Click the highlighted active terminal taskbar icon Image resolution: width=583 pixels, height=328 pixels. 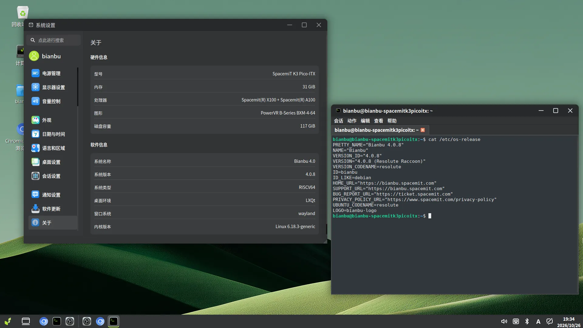click(x=114, y=321)
